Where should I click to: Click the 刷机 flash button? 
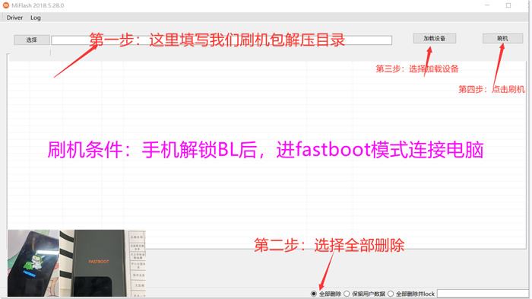(x=502, y=38)
